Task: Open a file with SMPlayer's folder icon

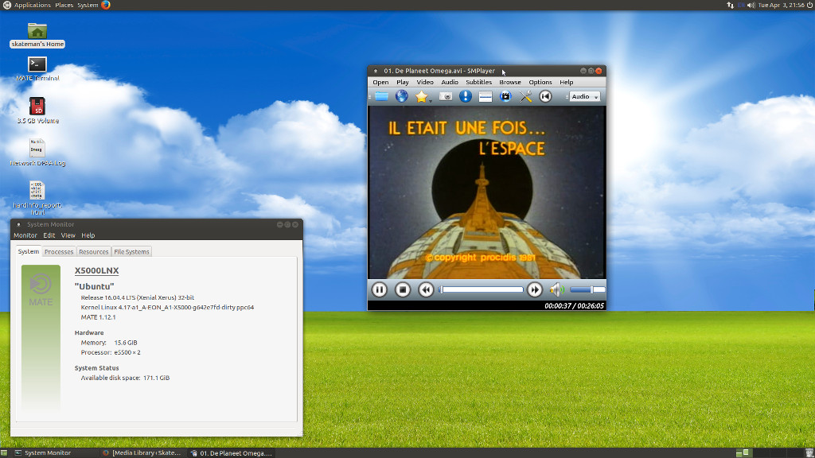Action: tap(381, 96)
